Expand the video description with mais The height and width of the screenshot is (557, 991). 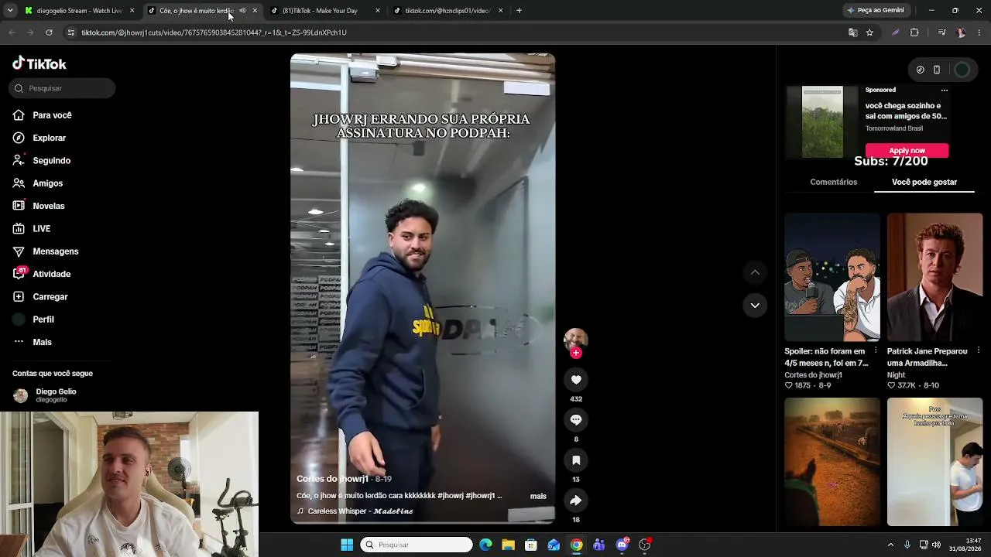[538, 496]
